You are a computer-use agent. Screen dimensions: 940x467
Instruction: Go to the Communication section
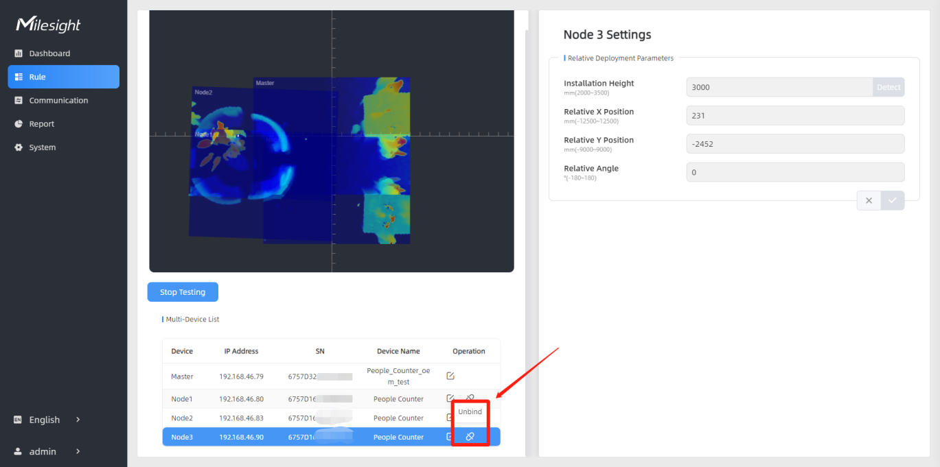pos(58,100)
